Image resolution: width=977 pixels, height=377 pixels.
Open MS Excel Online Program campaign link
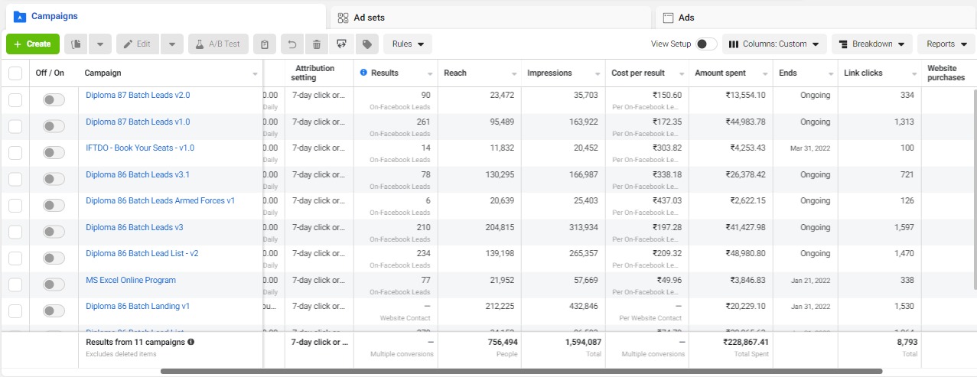[x=131, y=280]
